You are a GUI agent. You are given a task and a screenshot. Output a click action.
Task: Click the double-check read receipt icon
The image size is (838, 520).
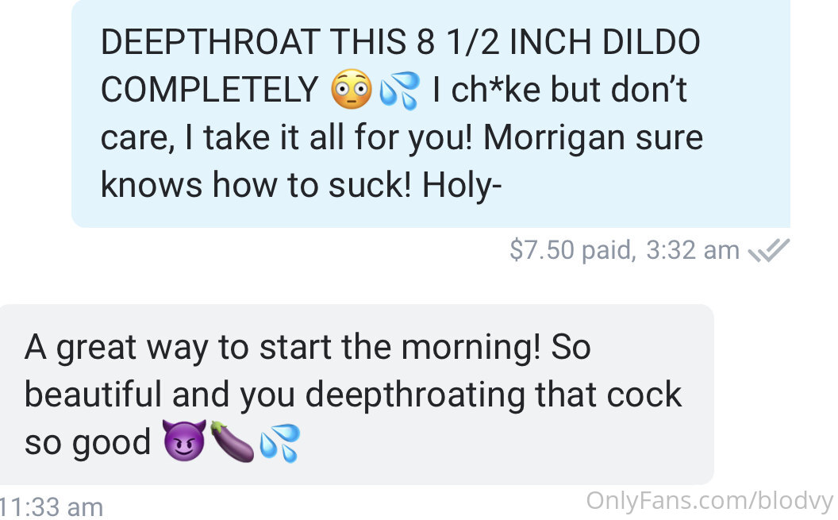coord(768,251)
